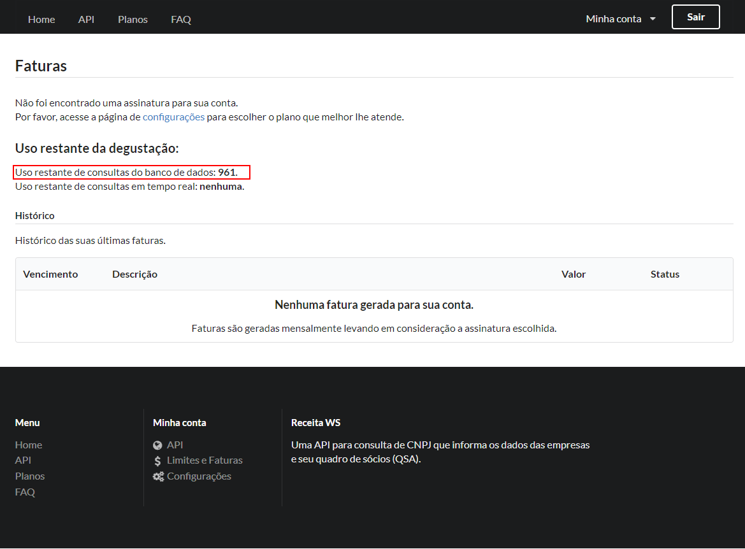The width and height of the screenshot is (745, 549).
Task: Click the Vencimento column header
Action: (50, 274)
